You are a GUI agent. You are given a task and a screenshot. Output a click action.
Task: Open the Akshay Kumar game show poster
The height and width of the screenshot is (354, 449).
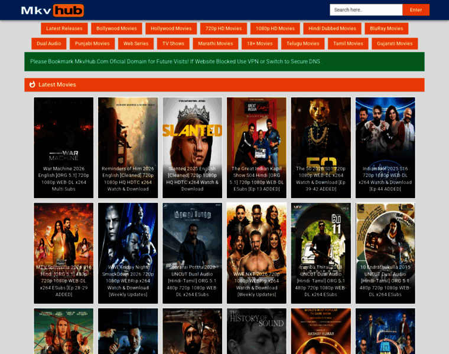point(321,331)
